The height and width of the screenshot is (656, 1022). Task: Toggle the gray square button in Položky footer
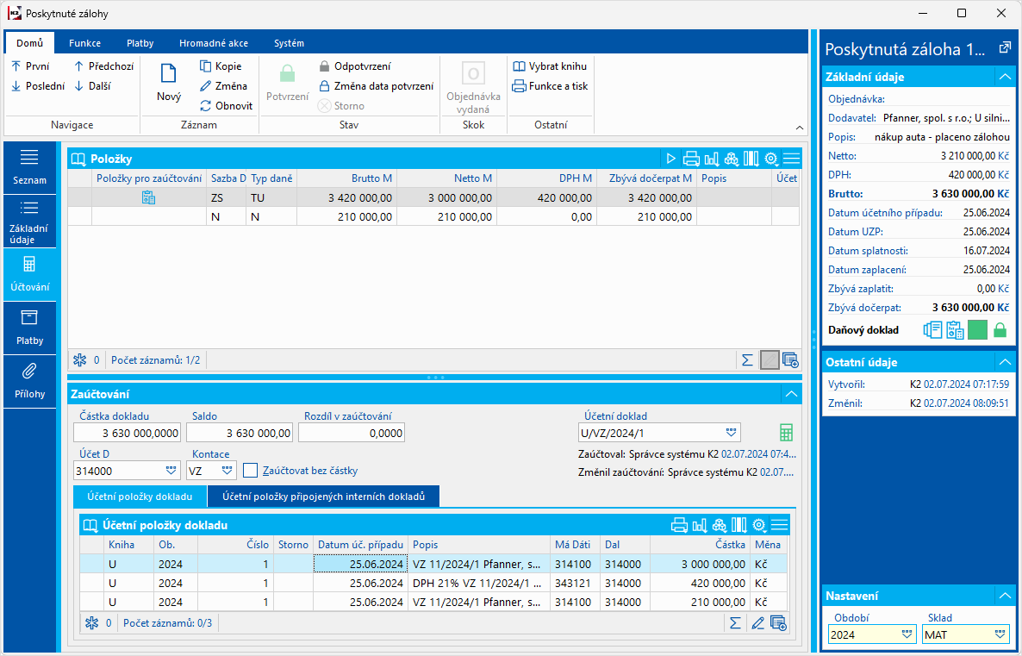point(770,360)
